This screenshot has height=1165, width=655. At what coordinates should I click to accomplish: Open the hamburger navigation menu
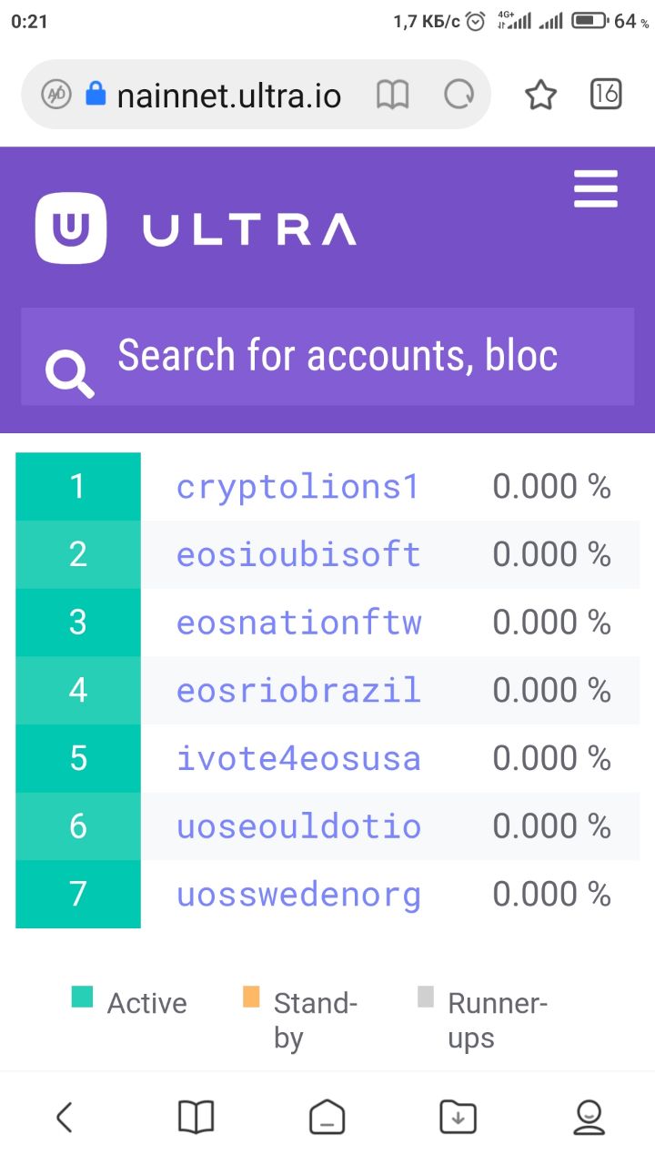[x=596, y=188]
